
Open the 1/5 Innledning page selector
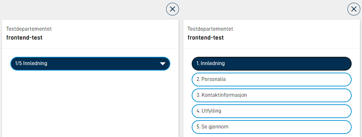90,64
